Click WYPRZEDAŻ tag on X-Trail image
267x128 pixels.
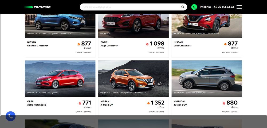pyautogui.click(x=140, y=93)
